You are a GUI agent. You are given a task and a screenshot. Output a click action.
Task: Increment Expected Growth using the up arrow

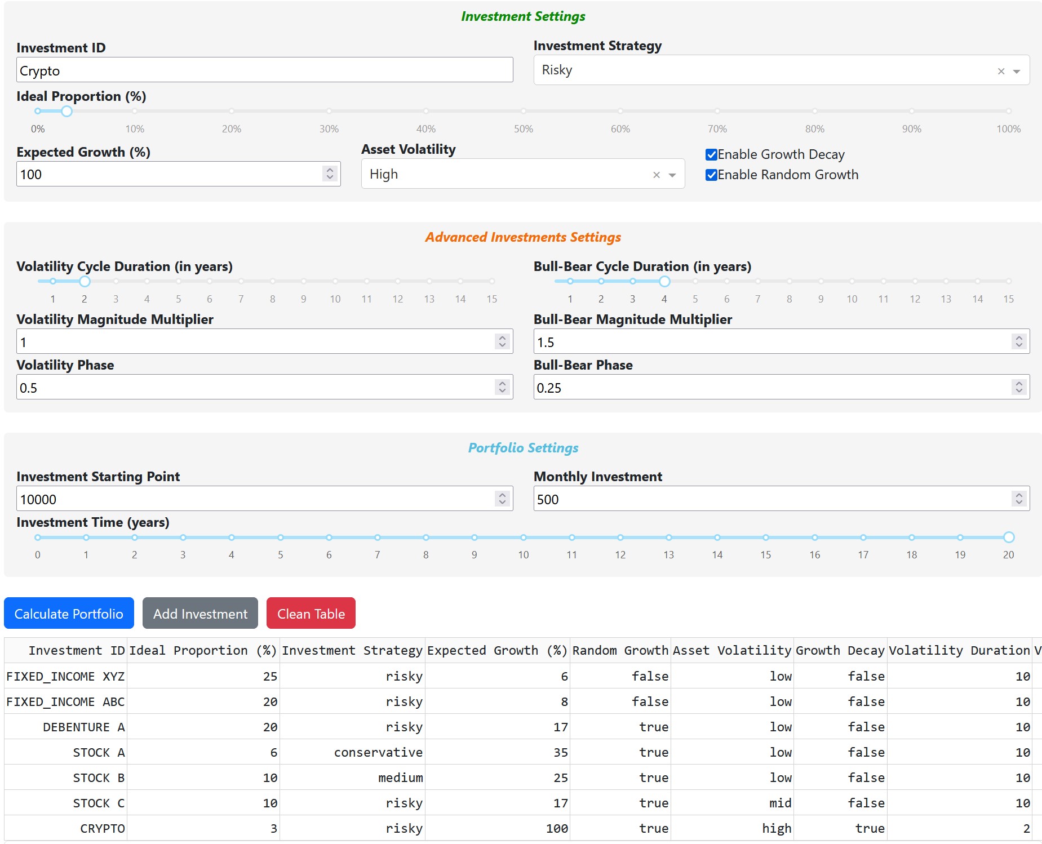[330, 170]
